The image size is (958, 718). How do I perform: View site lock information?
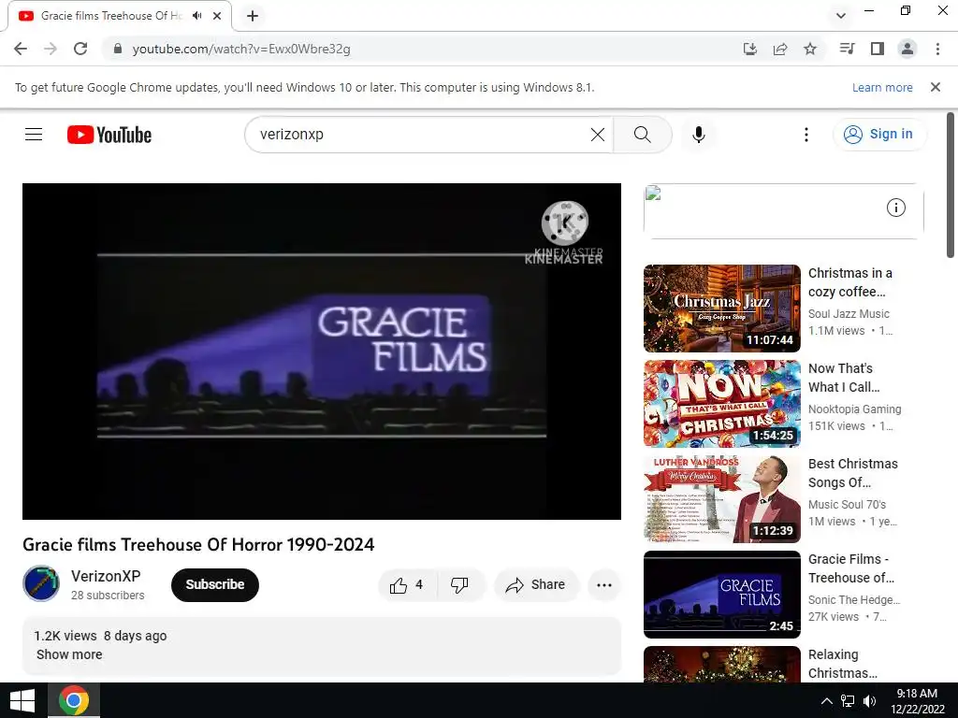(118, 49)
